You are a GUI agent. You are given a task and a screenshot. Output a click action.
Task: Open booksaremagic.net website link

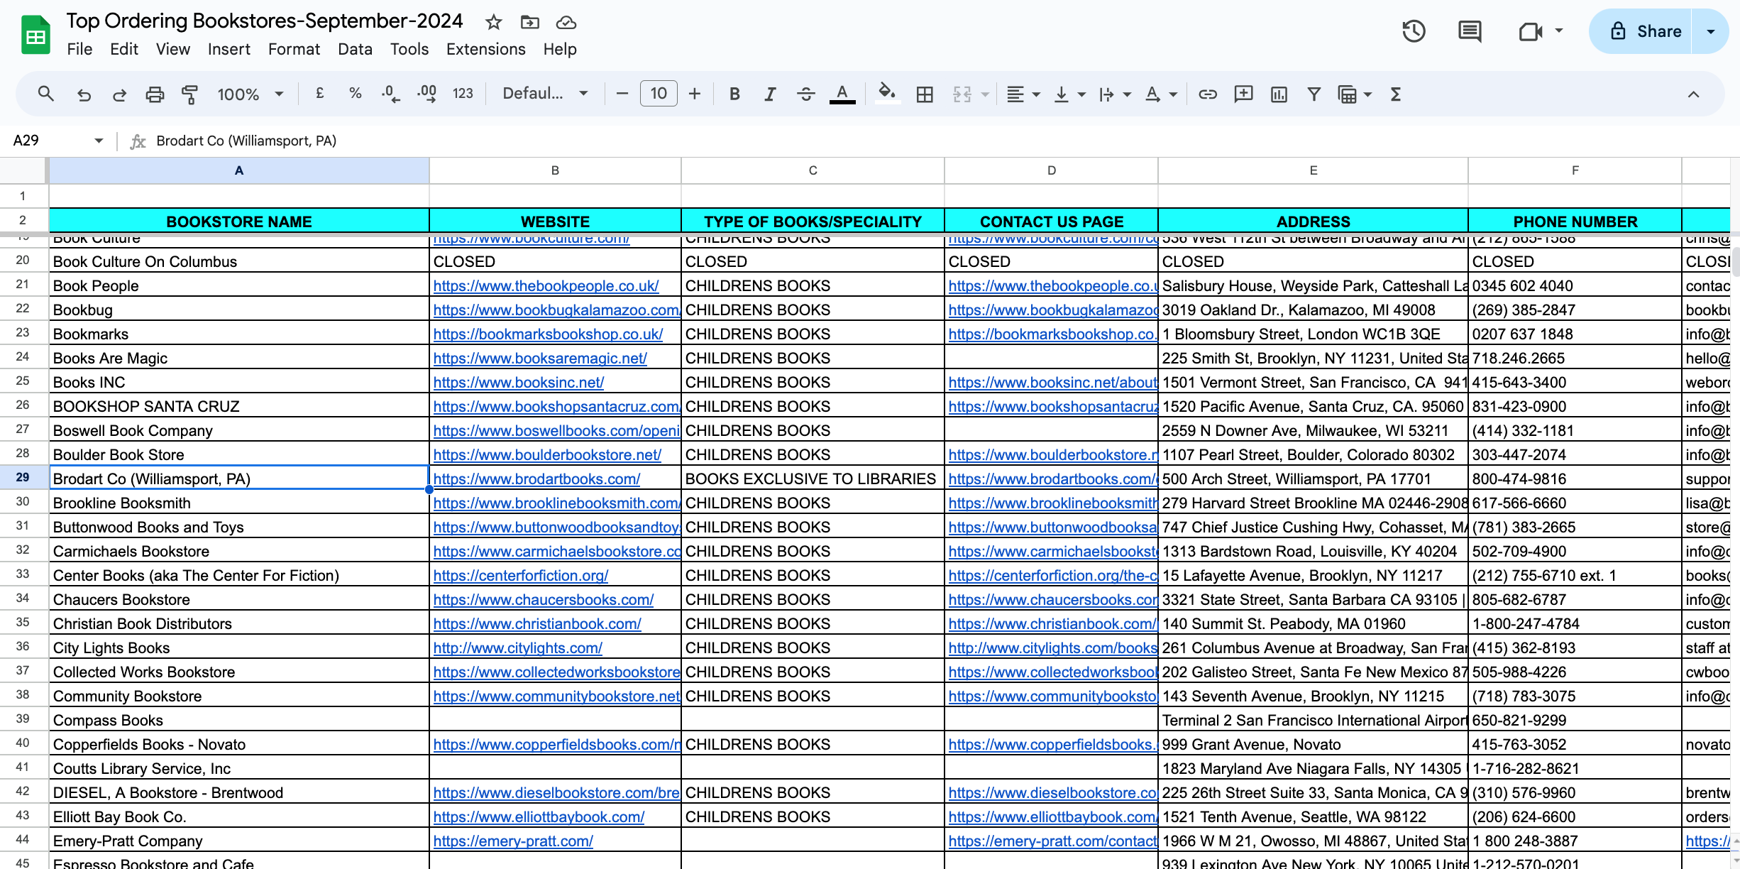pos(540,358)
